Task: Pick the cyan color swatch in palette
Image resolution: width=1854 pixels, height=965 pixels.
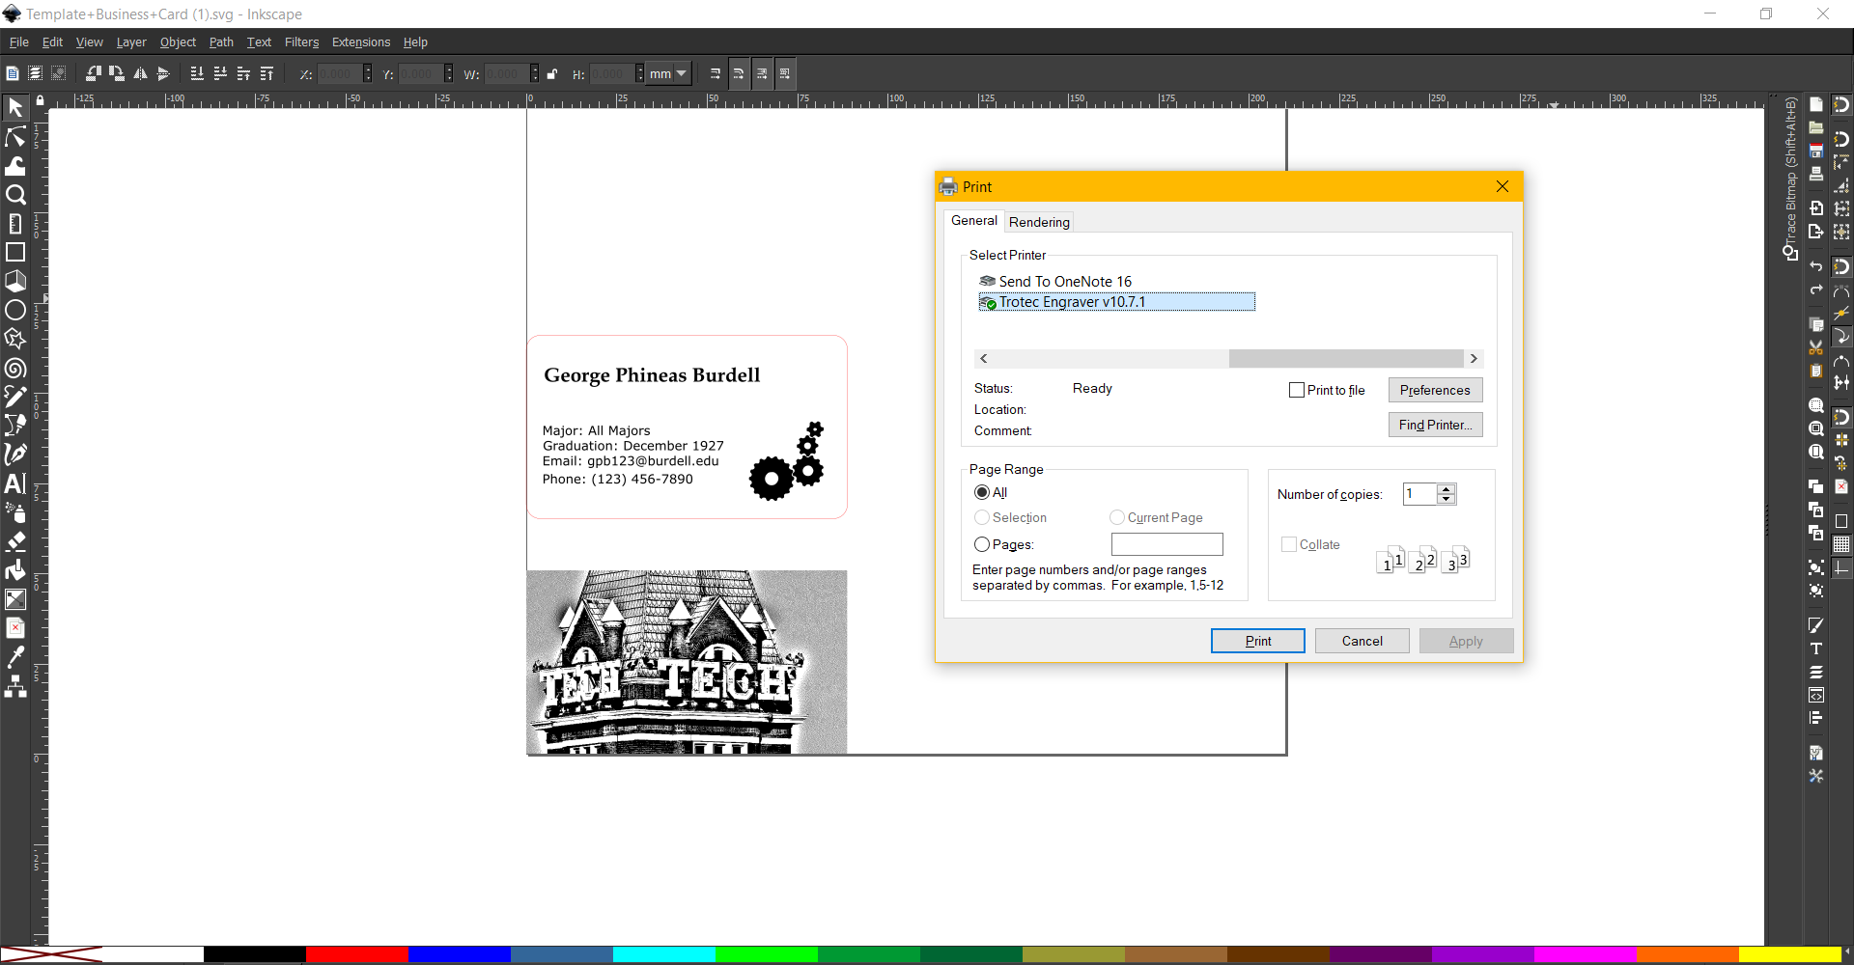Action: [664, 954]
